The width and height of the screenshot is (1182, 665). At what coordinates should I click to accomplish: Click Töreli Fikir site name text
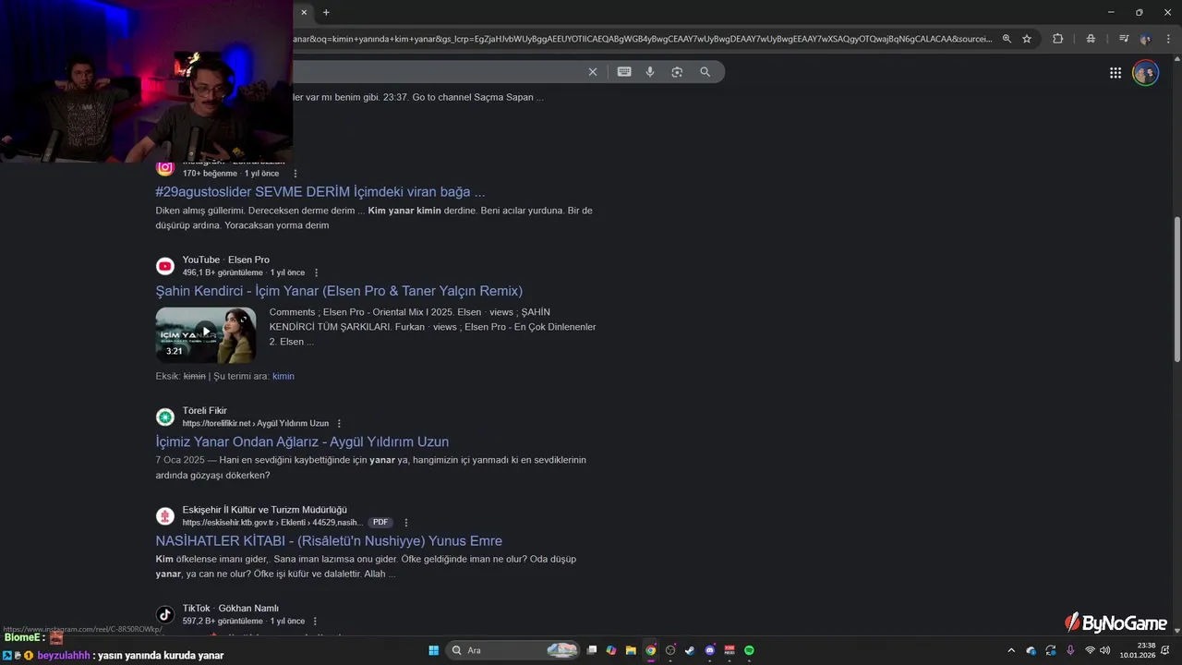tap(204, 410)
